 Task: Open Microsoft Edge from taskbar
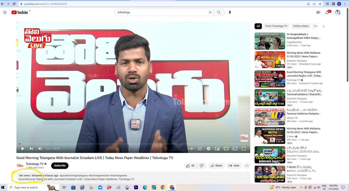click(145, 188)
